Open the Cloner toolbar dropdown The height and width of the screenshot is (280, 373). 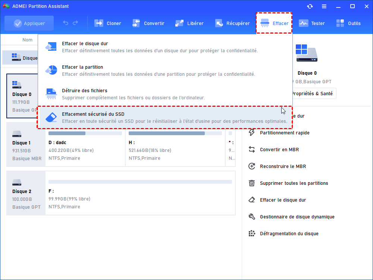(x=108, y=23)
